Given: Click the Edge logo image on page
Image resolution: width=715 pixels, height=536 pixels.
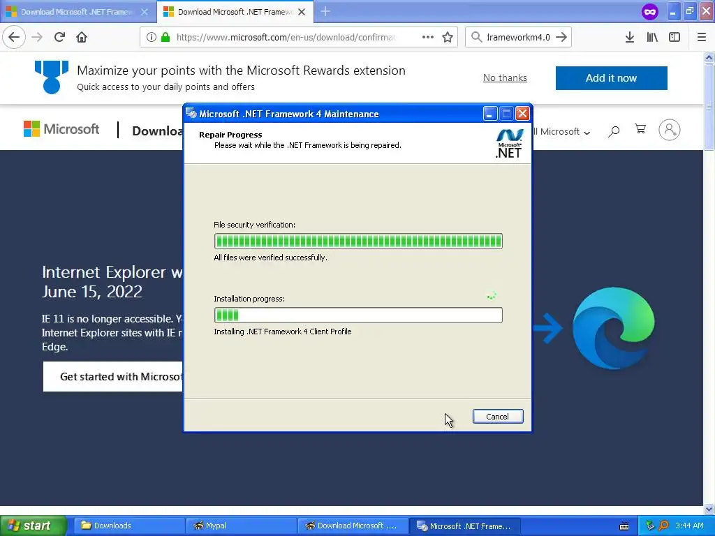Looking at the screenshot, I should [613, 328].
